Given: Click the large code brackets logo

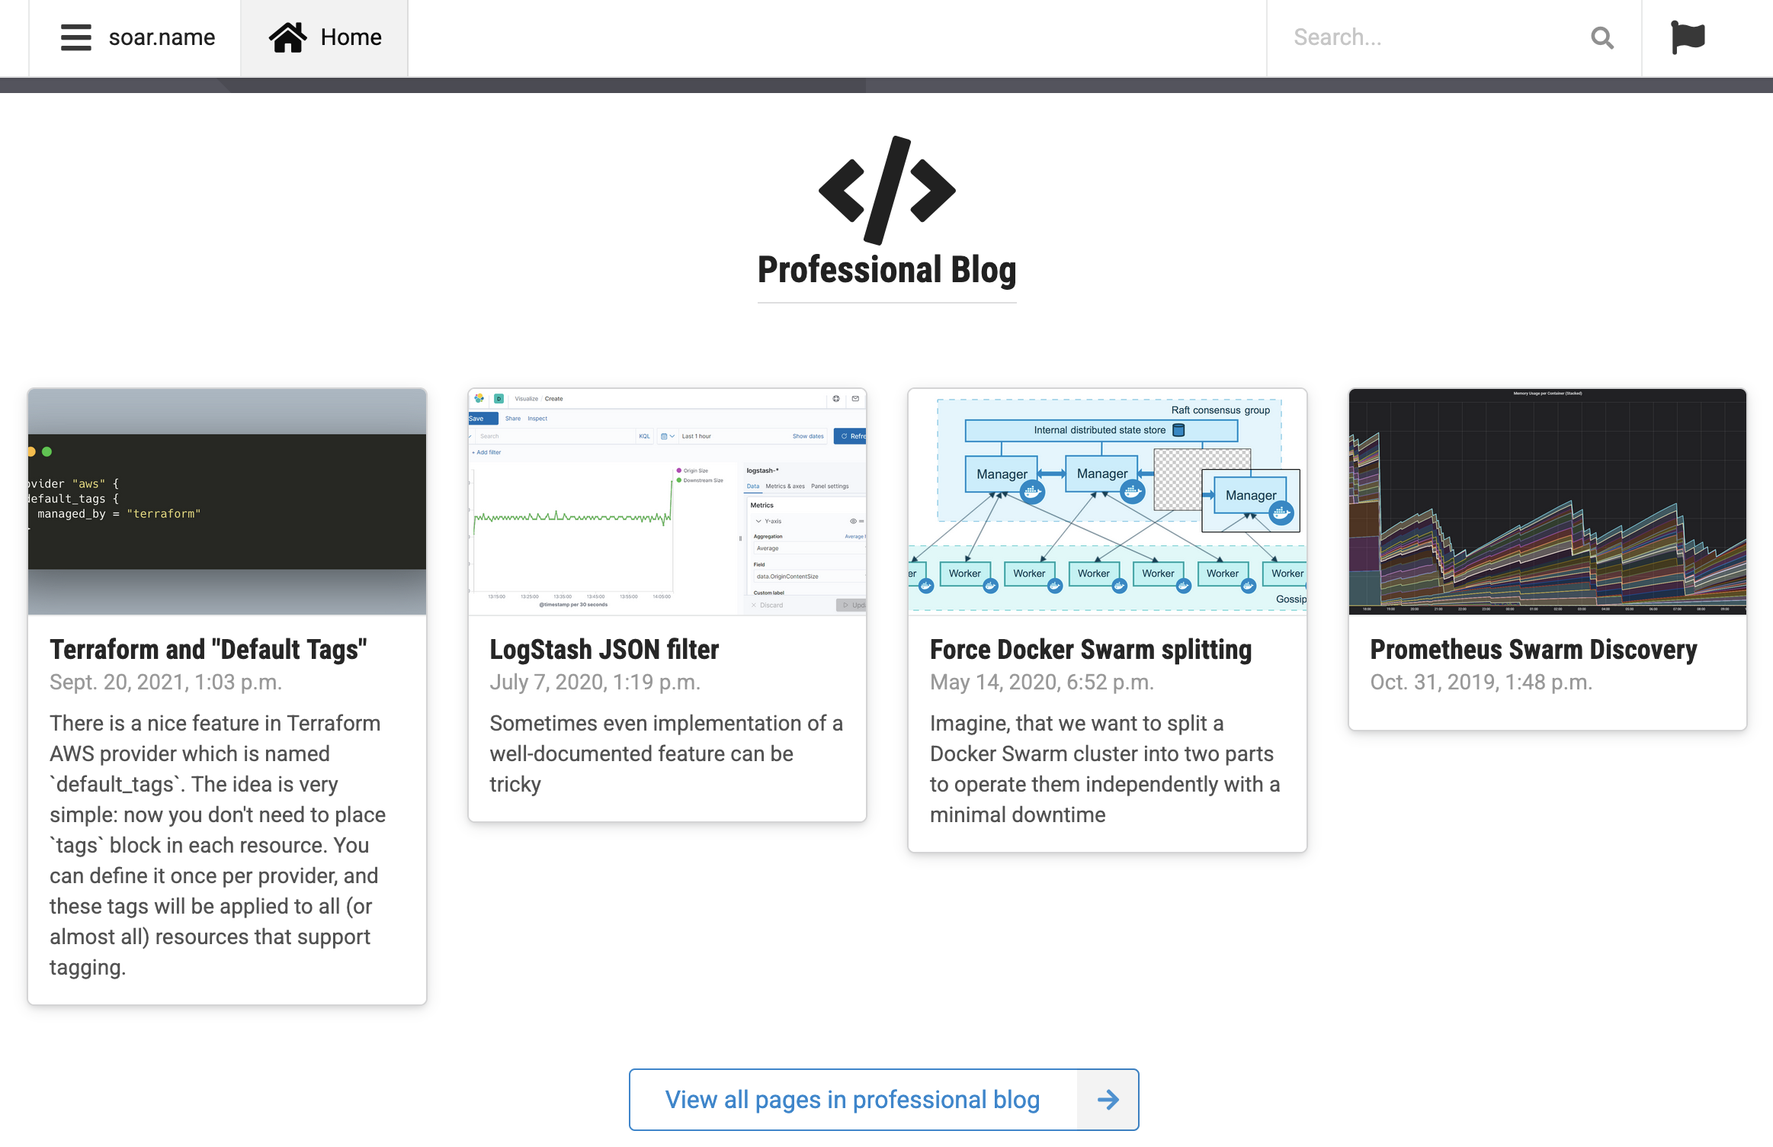Looking at the screenshot, I should point(886,190).
